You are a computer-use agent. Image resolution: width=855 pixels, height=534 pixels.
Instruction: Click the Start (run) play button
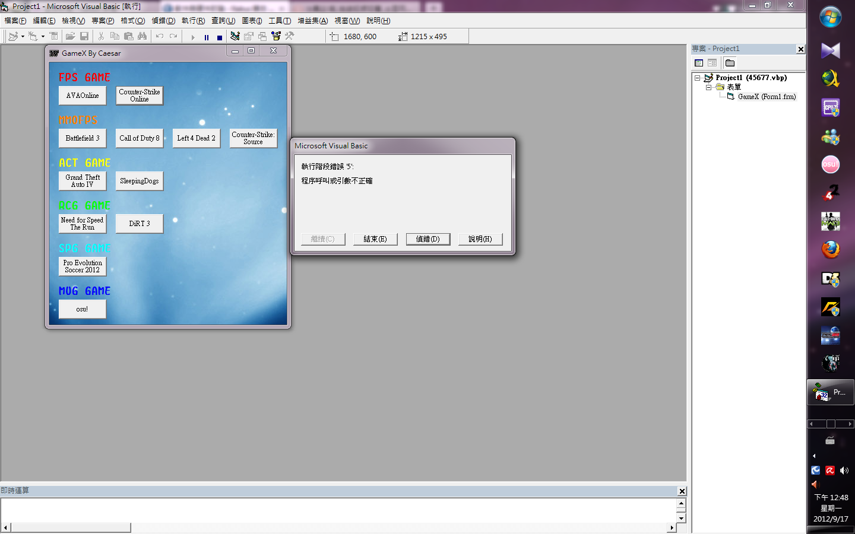(x=192, y=37)
